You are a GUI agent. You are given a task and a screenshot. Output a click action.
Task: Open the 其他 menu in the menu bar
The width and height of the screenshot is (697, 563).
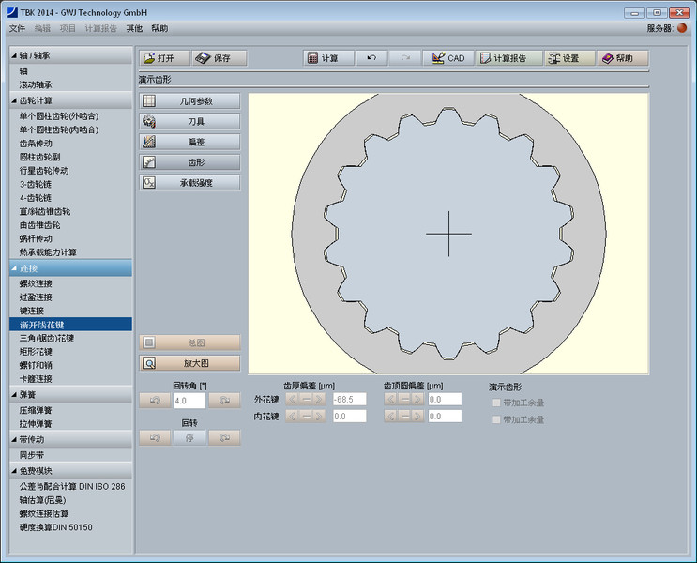134,28
